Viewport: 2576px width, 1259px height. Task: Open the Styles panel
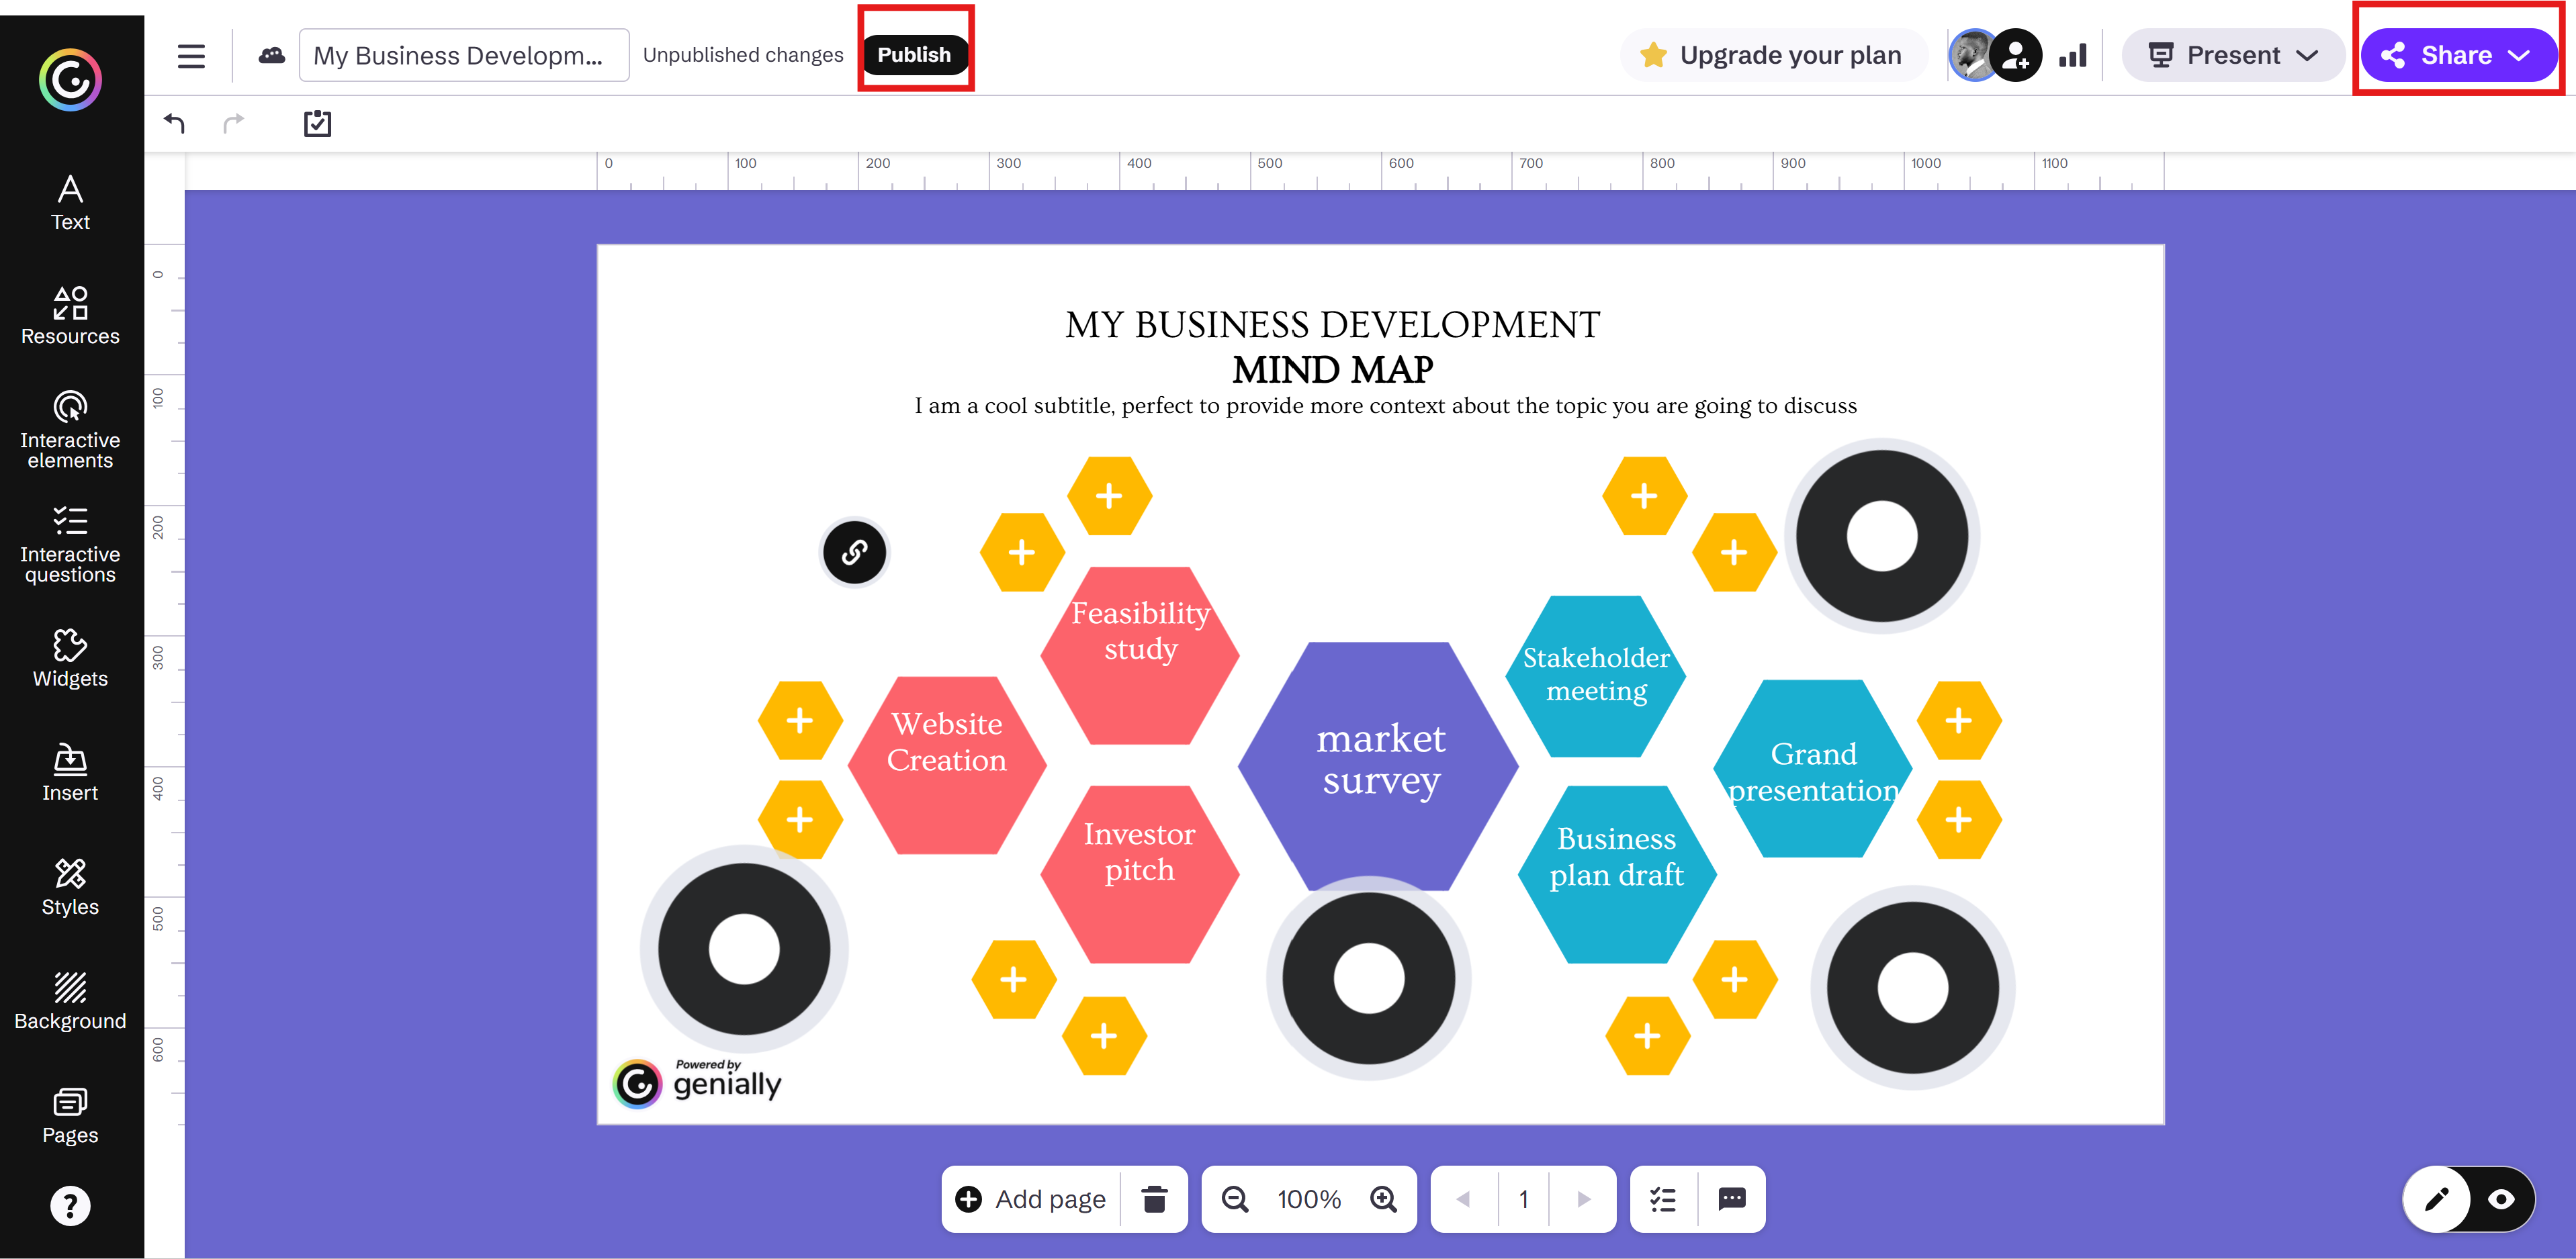coord(69,886)
